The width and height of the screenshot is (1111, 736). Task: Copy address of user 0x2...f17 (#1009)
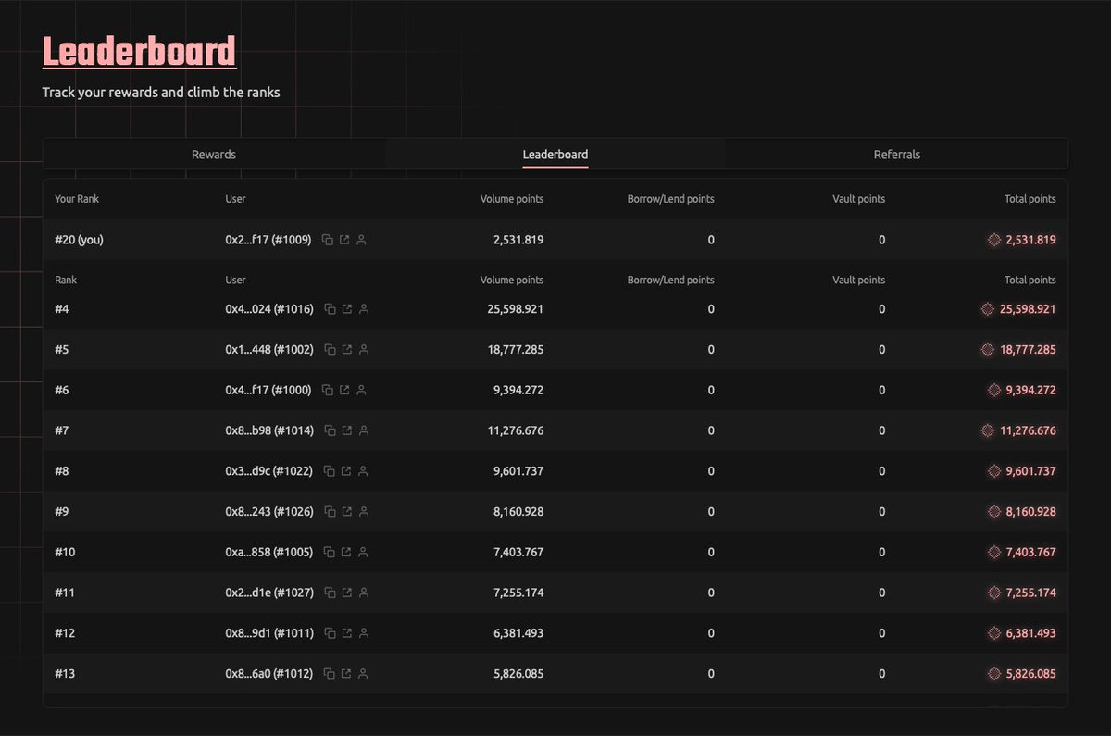[328, 240]
